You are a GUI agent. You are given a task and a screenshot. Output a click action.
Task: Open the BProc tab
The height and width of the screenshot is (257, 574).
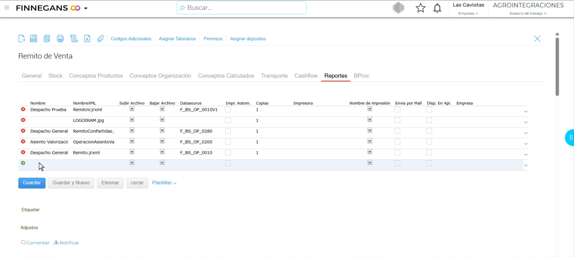point(362,75)
